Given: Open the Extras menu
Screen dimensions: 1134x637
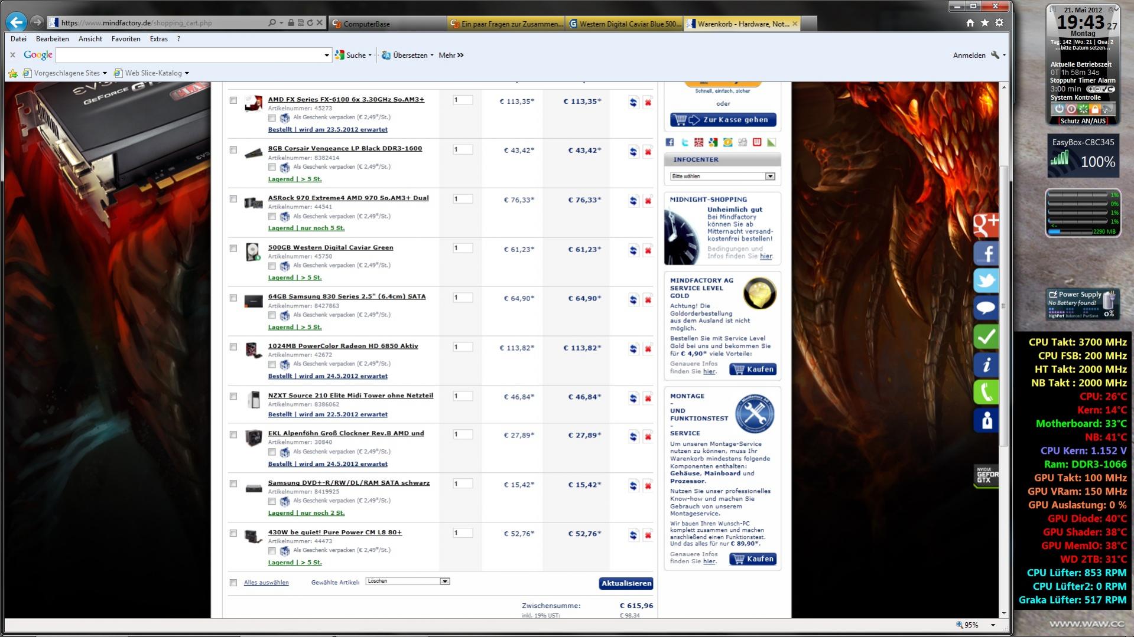Looking at the screenshot, I should click(x=158, y=39).
